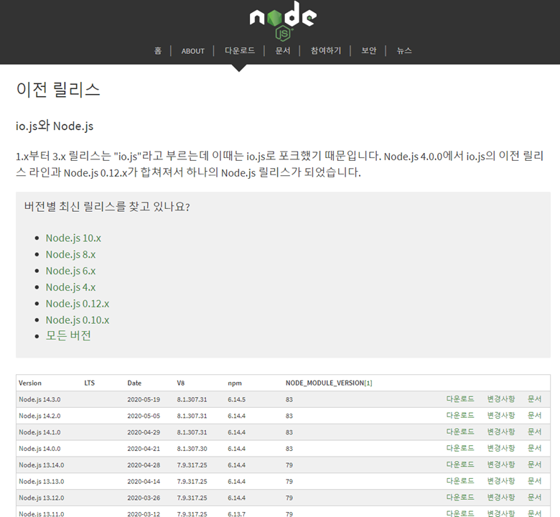Open 변경사항 for Node.js 13.14.0
Viewport: 560px width, 517px height.
(x=501, y=465)
